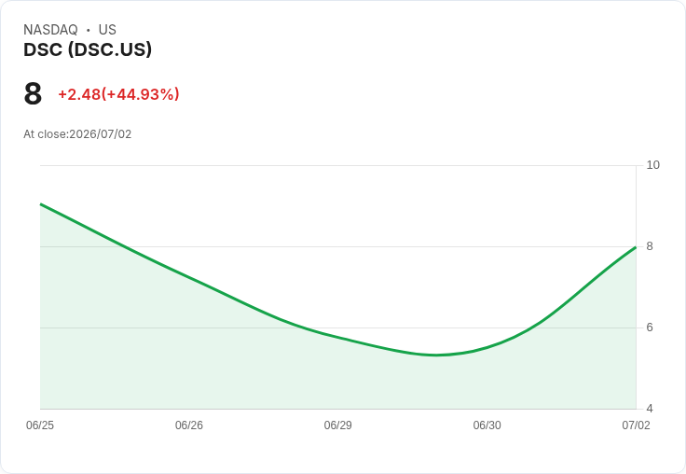Click the +2.48(+44.93%) change indicator
This screenshot has height=474, width=686.
(x=118, y=94)
